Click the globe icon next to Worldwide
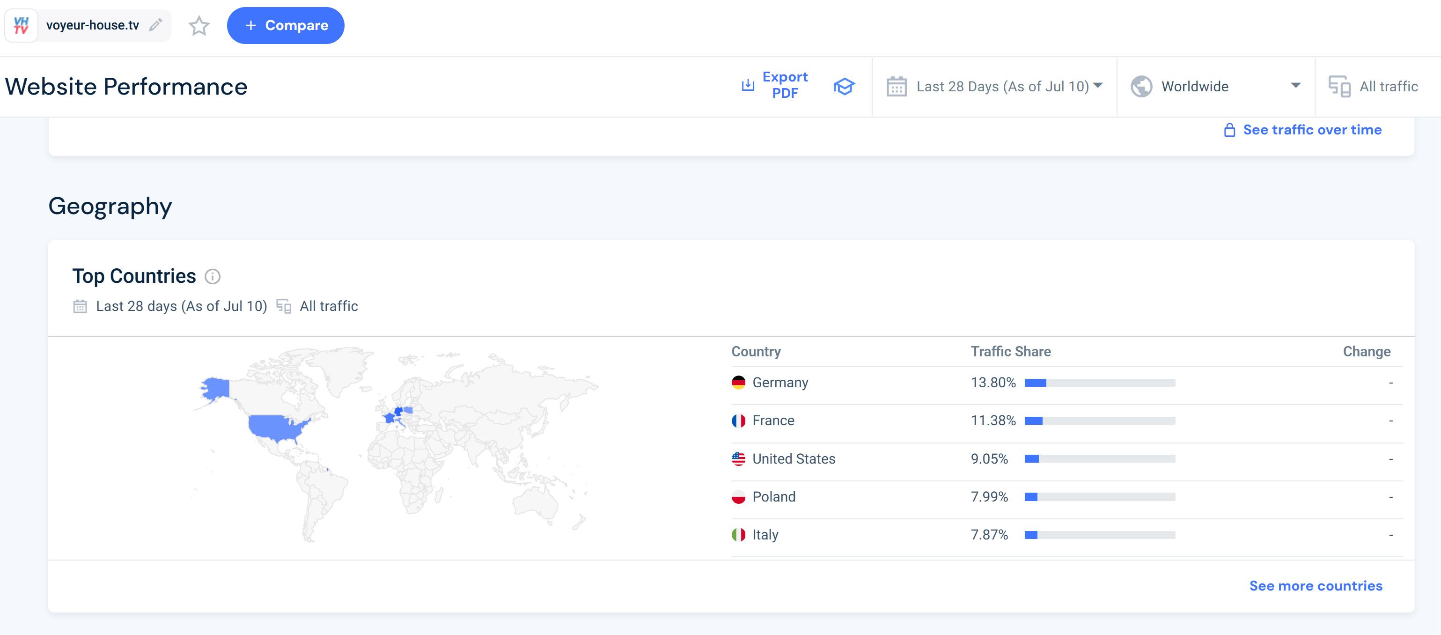The width and height of the screenshot is (1441, 635). click(1141, 87)
